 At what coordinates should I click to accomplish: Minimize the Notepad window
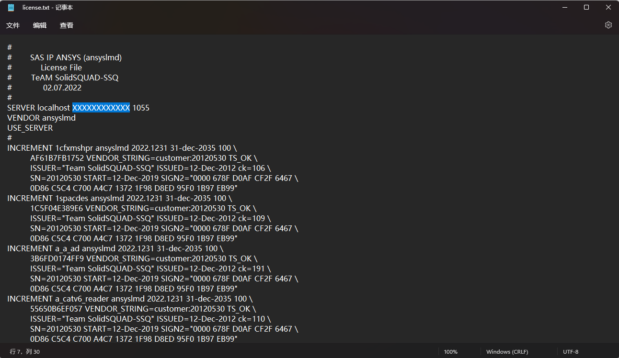(x=564, y=7)
